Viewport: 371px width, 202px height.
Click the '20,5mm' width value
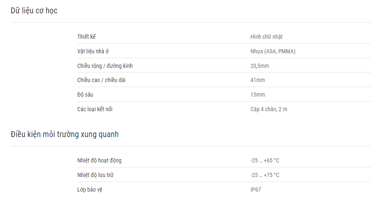coord(259,66)
